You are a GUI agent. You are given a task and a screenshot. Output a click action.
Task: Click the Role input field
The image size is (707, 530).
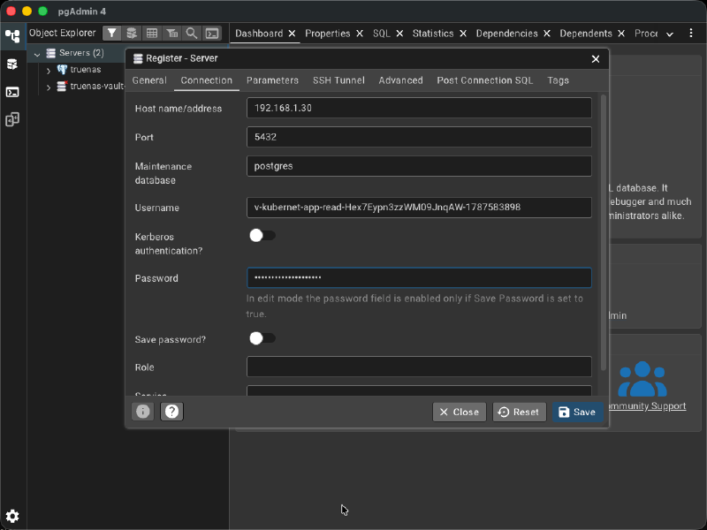point(419,367)
